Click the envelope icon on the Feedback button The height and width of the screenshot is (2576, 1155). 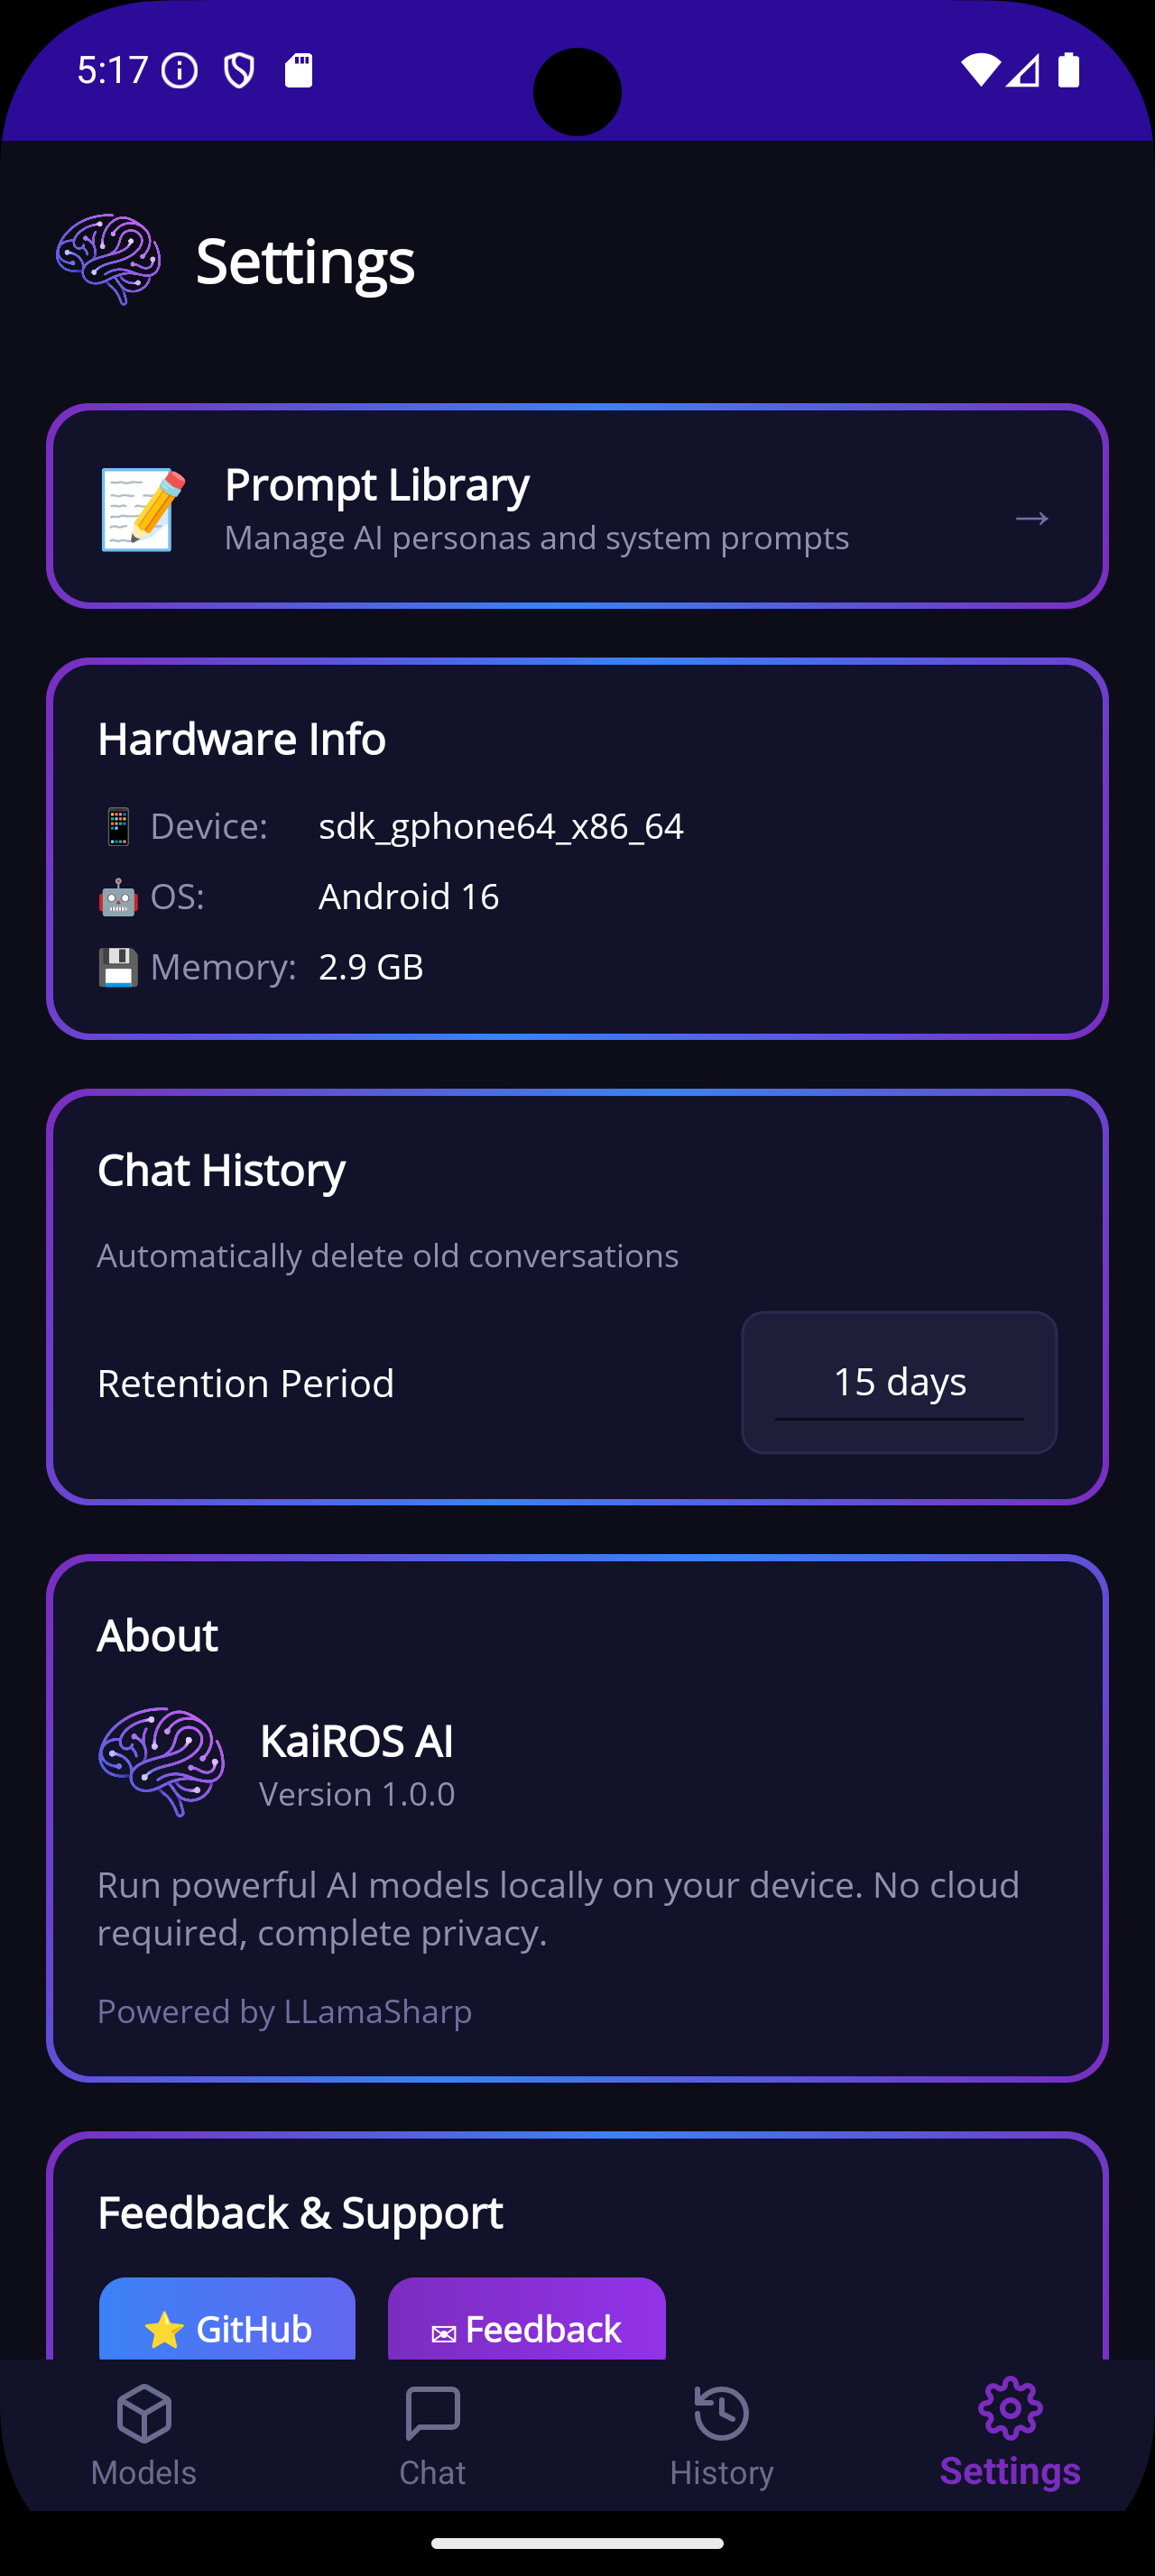(x=443, y=2330)
